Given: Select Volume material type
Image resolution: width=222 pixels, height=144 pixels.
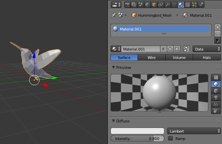Looking at the screenshot, I should (x=179, y=58).
